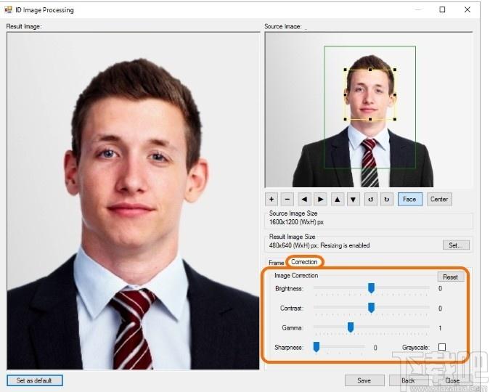Screen dimensions: 490x392
Task: Click the top-right corner handle of the face frame
Action: click(x=395, y=70)
